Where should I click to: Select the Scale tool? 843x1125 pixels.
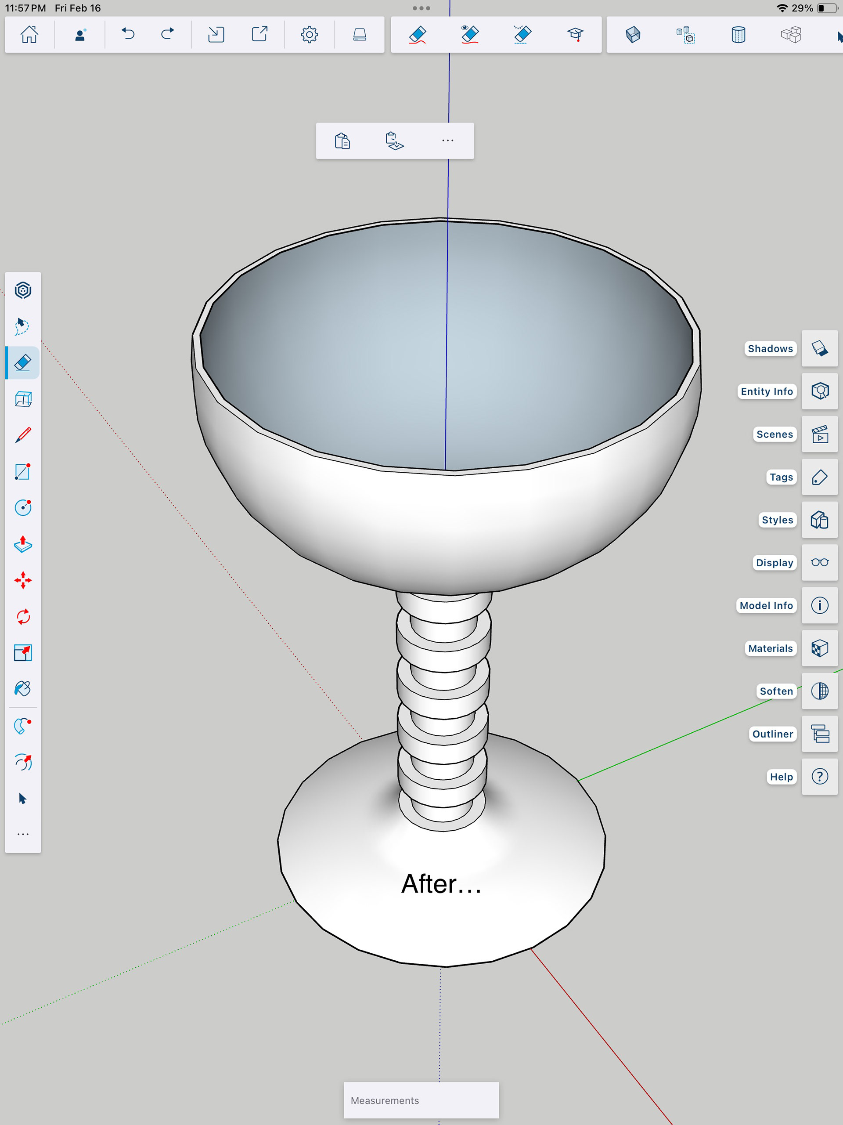click(x=23, y=652)
